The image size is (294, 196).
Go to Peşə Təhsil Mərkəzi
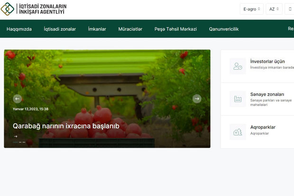pos(175,29)
